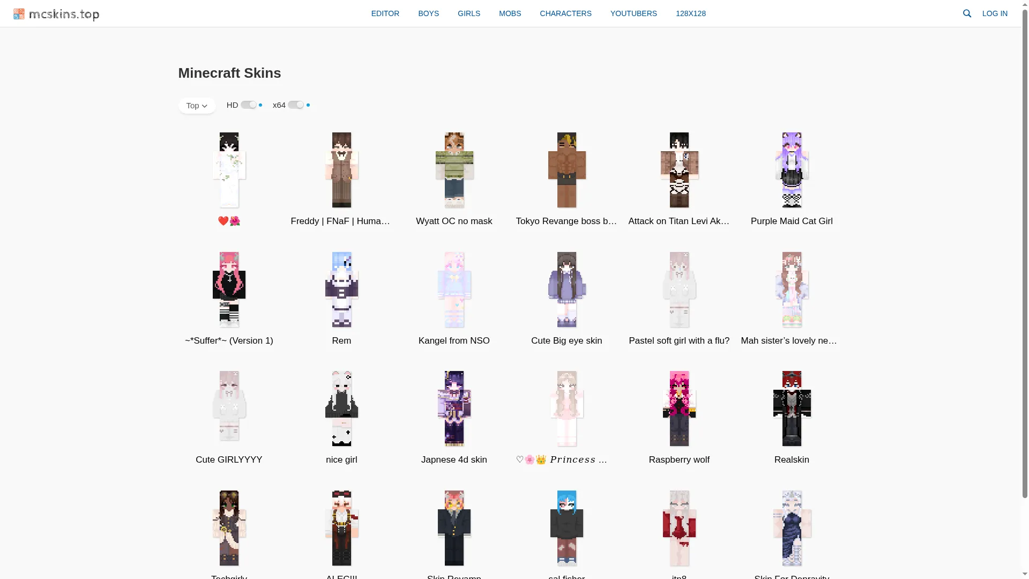Click the Tokyo Revange boss title
1029x579 pixels.
(566, 221)
